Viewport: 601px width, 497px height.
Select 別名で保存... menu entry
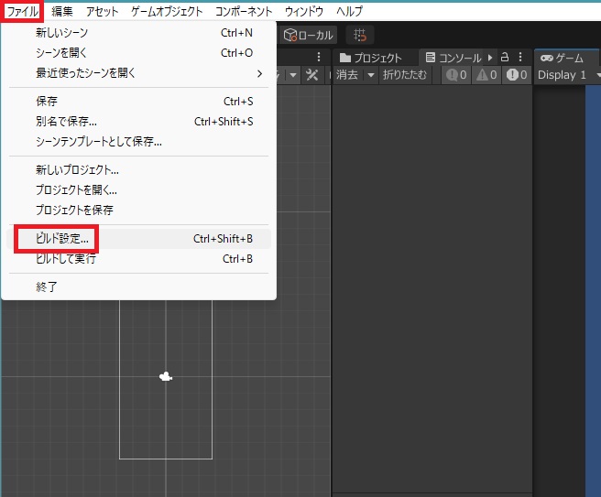pyautogui.click(x=66, y=122)
